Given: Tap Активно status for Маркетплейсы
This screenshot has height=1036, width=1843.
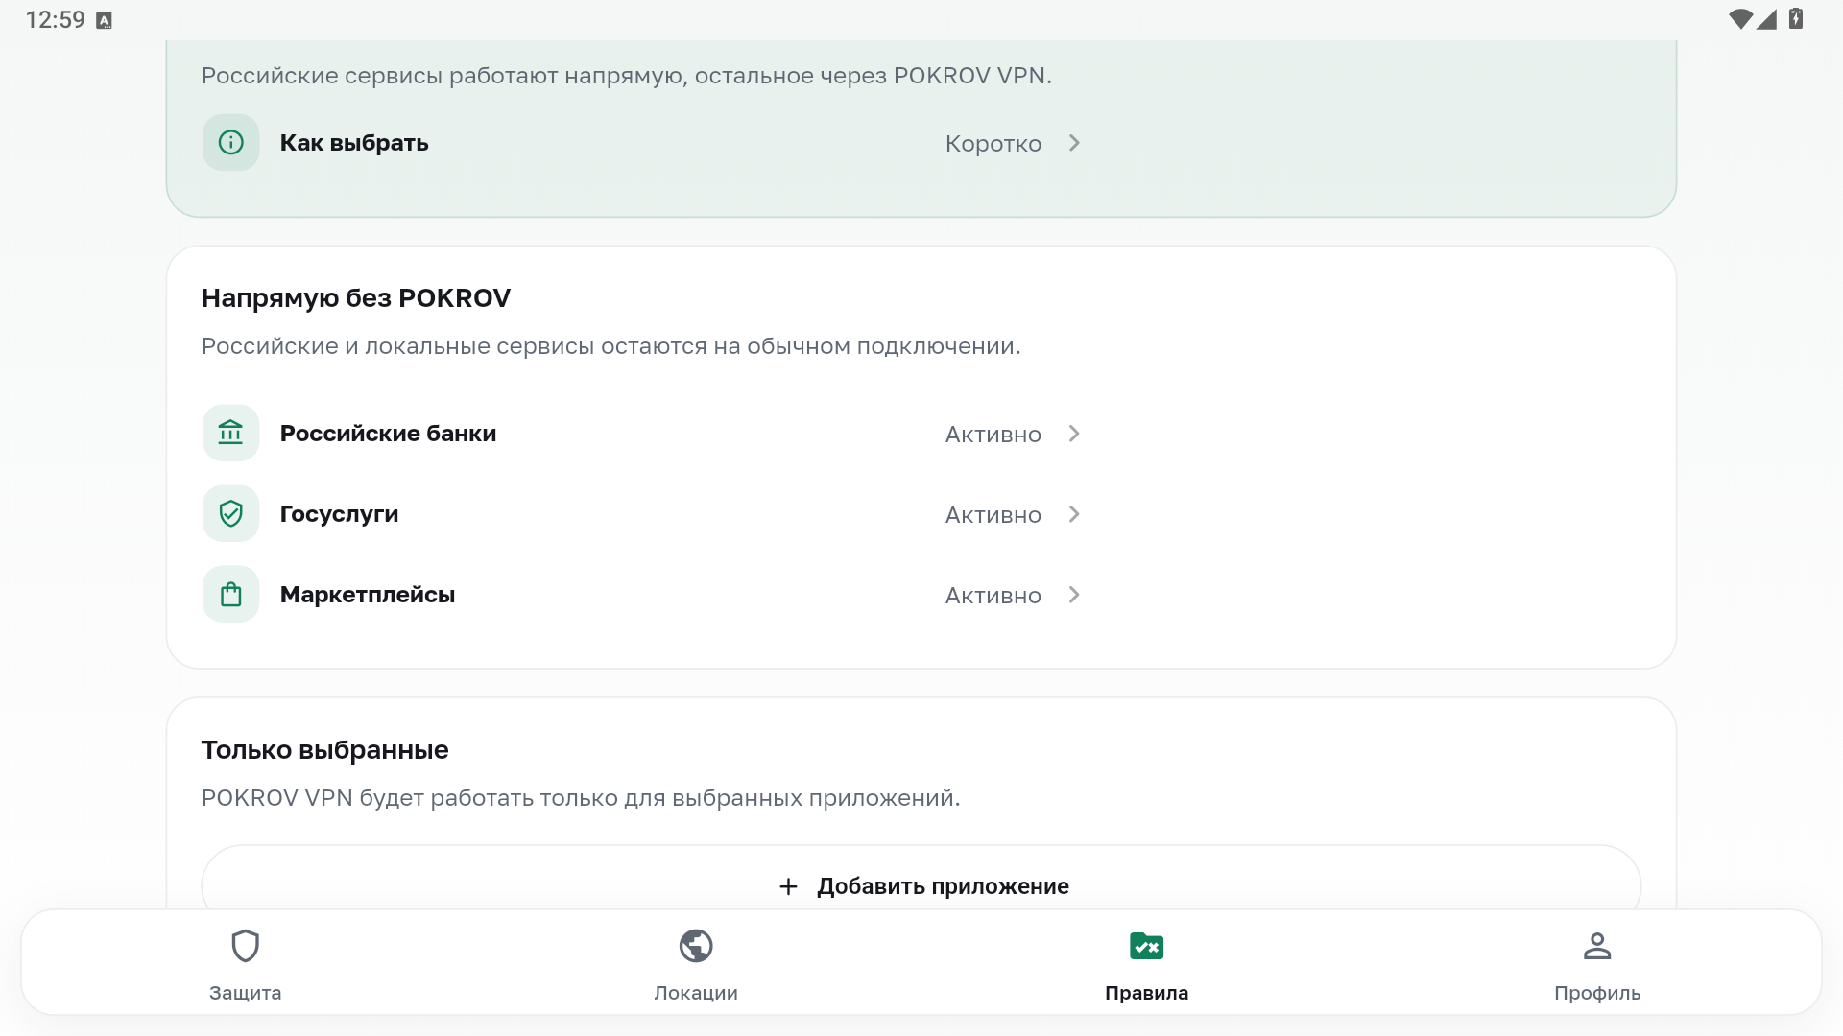Looking at the screenshot, I should pyautogui.click(x=993, y=596).
